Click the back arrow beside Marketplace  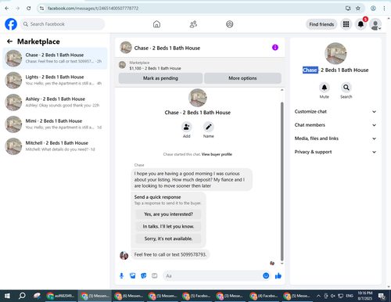(x=9, y=41)
